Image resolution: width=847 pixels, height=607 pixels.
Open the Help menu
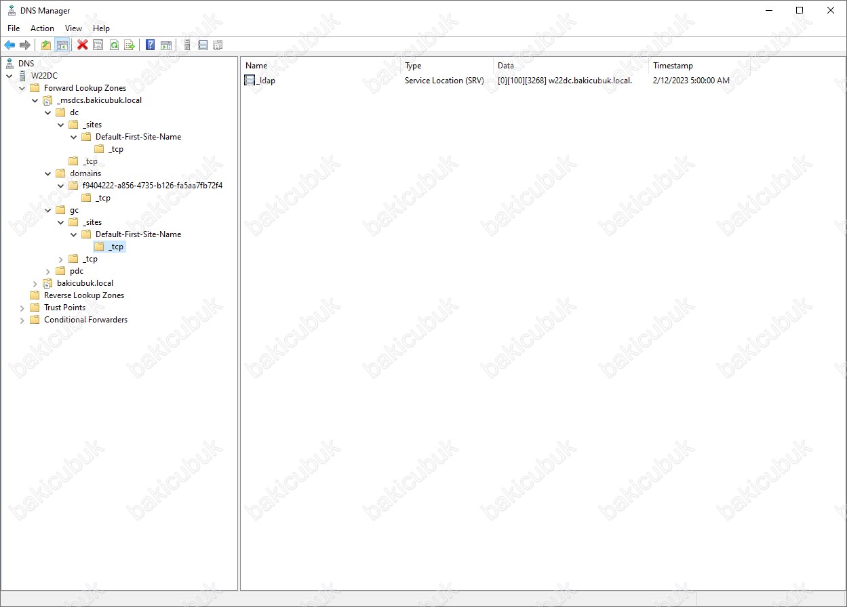[101, 28]
